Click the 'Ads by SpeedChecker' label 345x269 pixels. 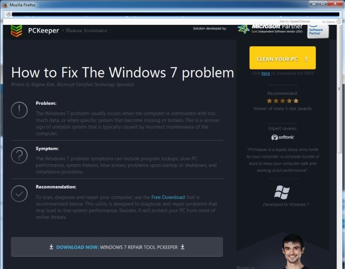pos(295,21)
